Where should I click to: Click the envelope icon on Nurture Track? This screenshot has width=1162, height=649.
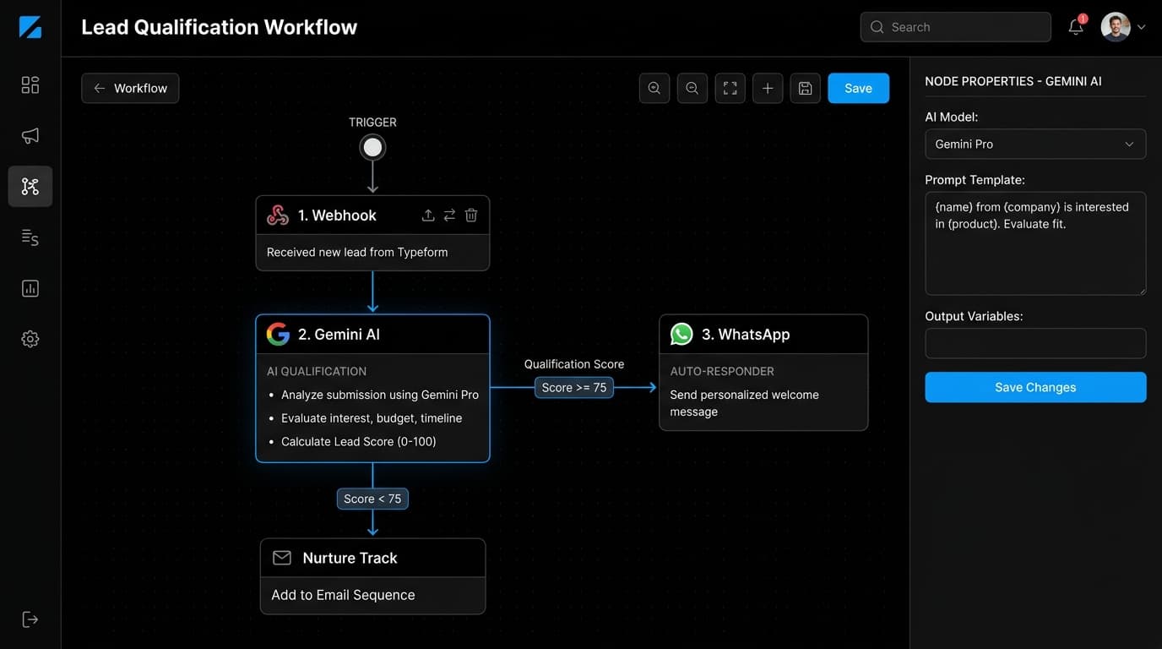click(282, 558)
